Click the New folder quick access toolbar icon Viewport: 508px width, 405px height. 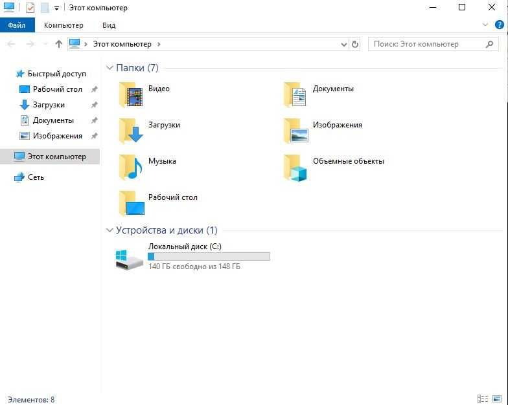point(45,8)
